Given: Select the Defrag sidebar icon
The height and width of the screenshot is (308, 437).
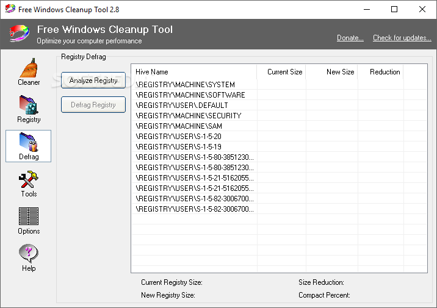Looking at the screenshot, I should [x=29, y=146].
